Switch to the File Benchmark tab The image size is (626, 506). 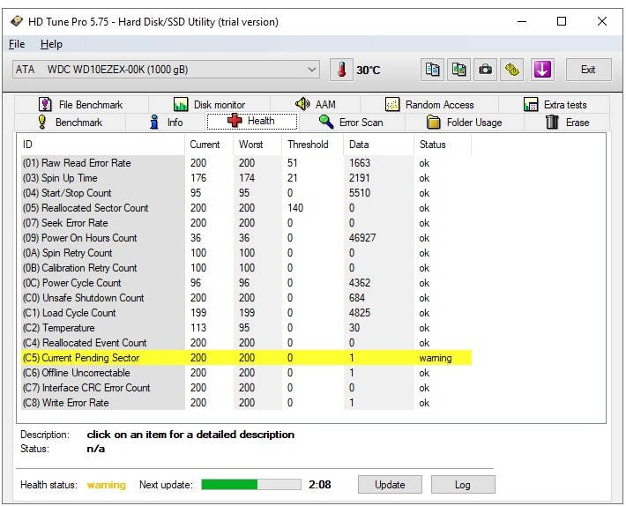point(81,105)
